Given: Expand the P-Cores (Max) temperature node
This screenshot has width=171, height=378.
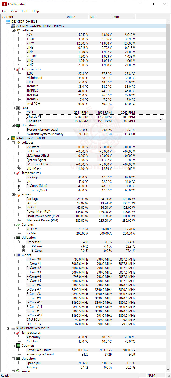Looking at the screenshot, I should click(x=18, y=186).
